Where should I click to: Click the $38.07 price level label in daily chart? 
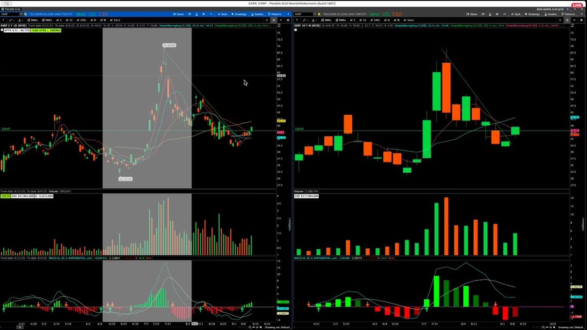6,129
